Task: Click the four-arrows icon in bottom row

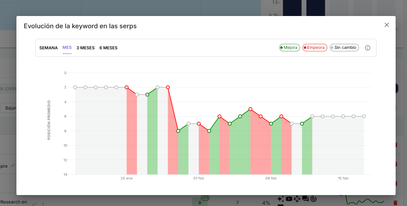Action: pyautogui.click(x=297, y=199)
